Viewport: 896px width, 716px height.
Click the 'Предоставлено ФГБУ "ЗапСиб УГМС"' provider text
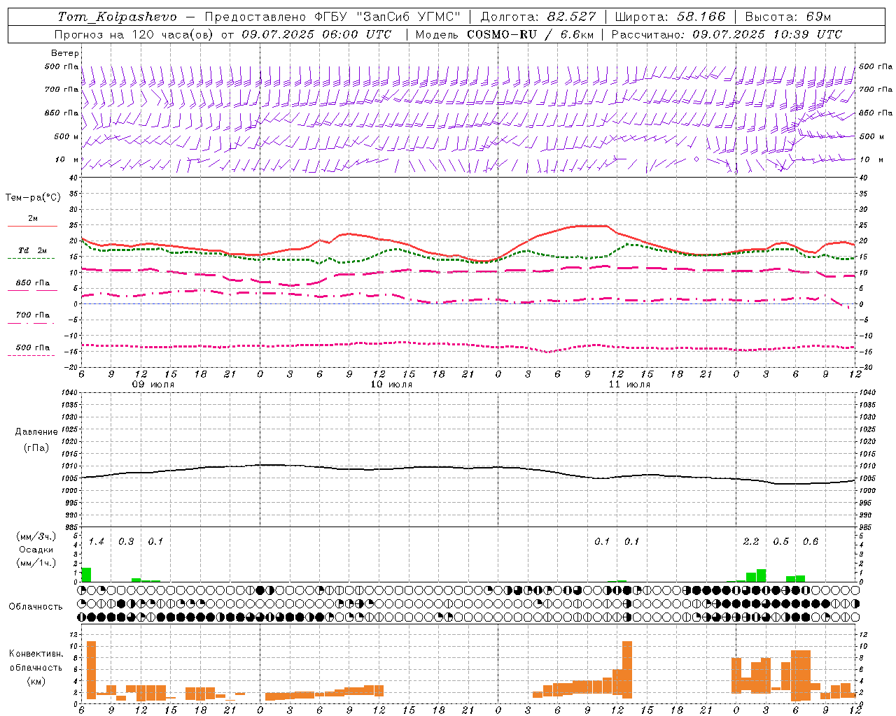point(332,17)
